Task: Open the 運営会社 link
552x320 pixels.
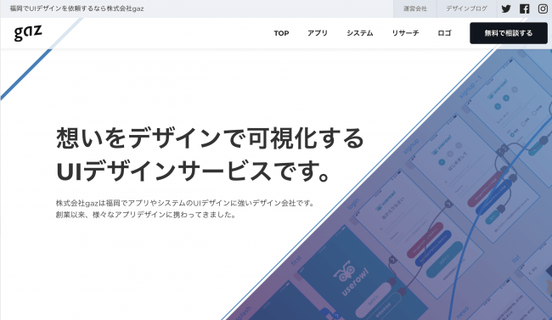Action: pyautogui.click(x=415, y=8)
